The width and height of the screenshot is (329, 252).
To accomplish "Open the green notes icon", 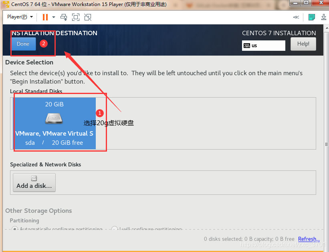I will pyautogui.click(x=312, y=17).
